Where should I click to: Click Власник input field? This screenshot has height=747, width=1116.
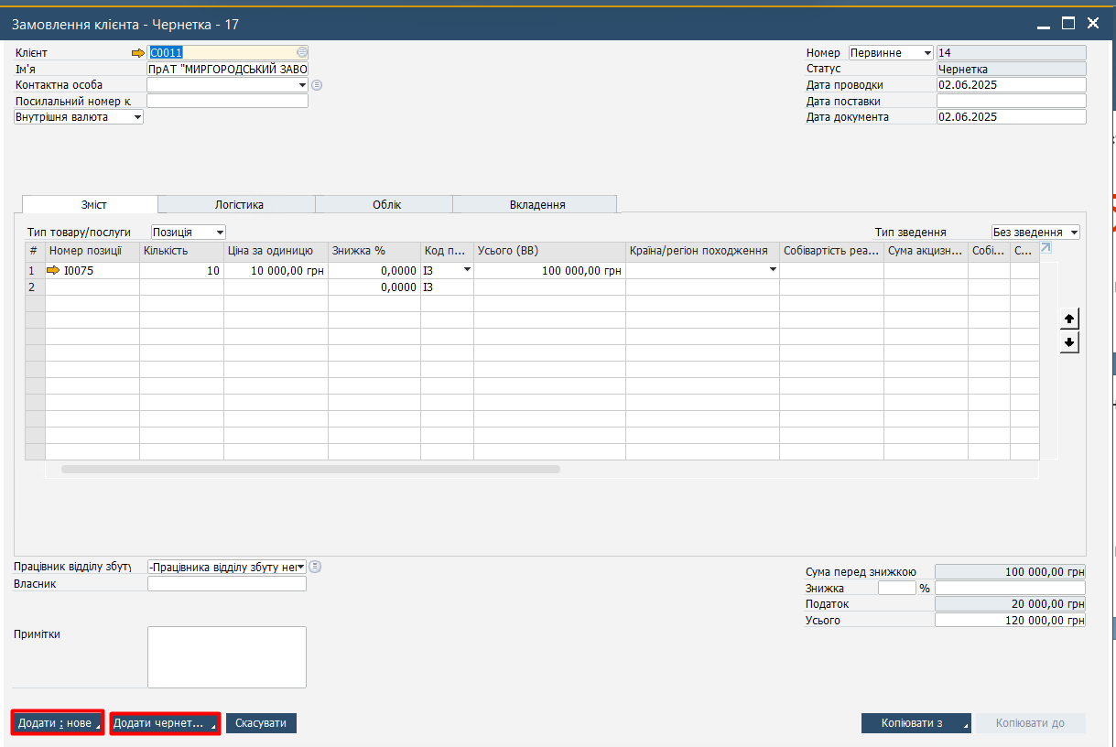(x=227, y=584)
